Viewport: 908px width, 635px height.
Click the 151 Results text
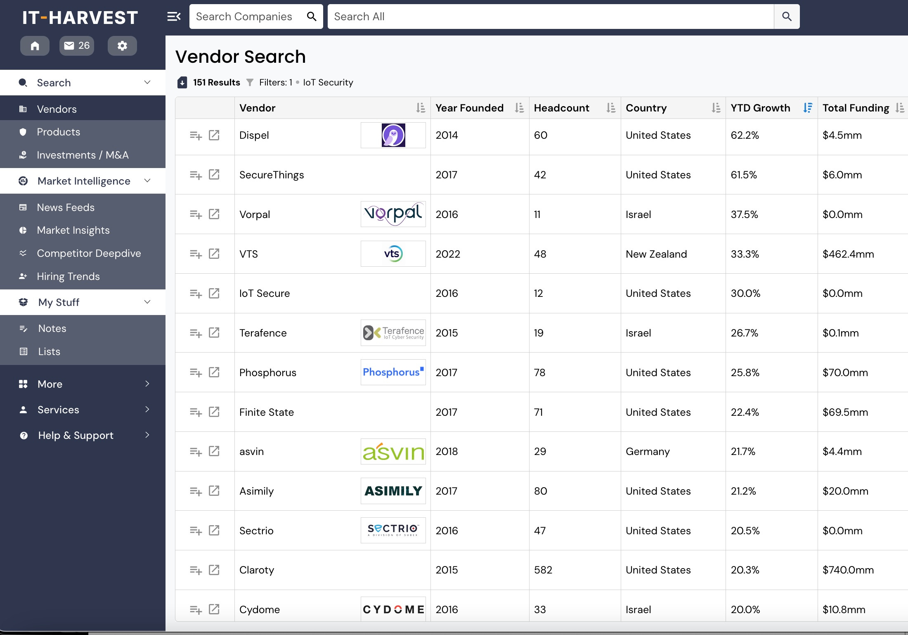tap(216, 83)
